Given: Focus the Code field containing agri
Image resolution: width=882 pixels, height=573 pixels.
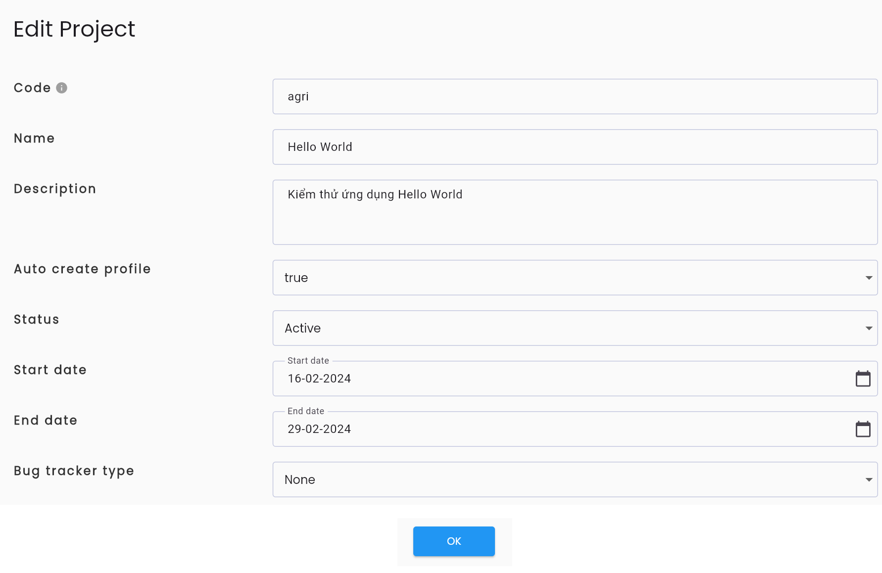Looking at the screenshot, I should pyautogui.click(x=575, y=96).
